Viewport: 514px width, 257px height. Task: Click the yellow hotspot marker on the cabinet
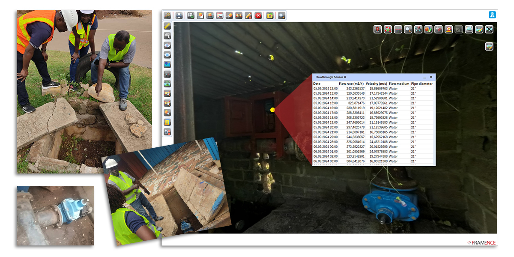click(x=272, y=110)
